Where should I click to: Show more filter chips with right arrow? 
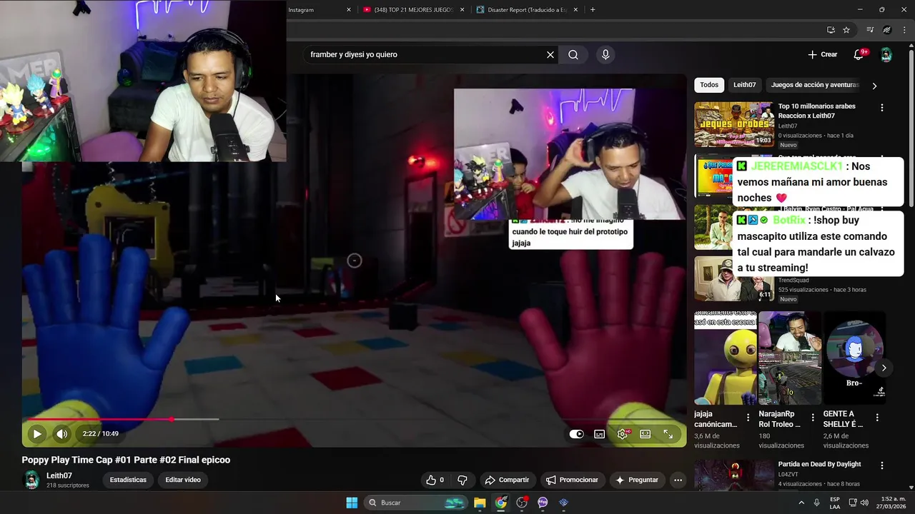(x=874, y=86)
